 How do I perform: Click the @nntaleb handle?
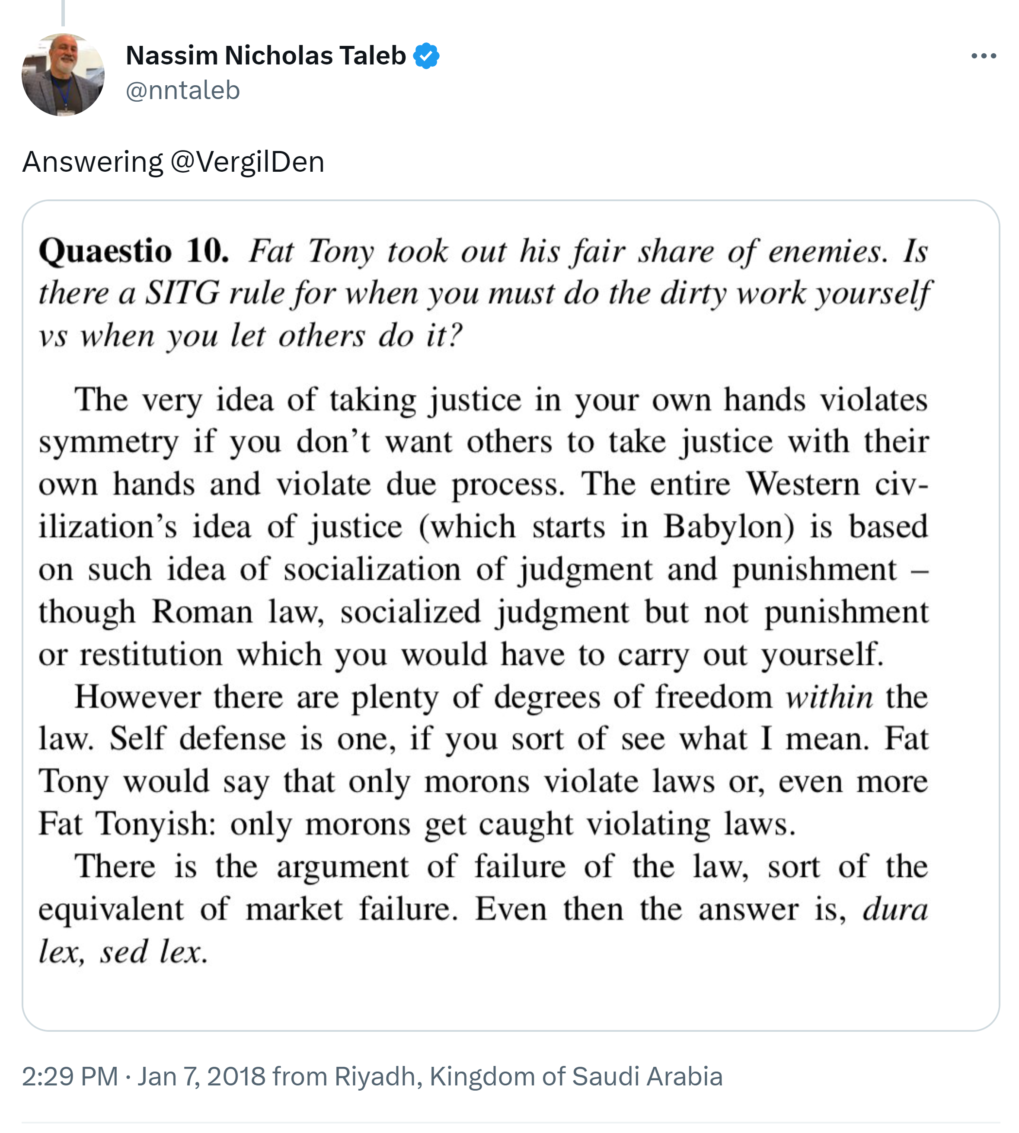point(182,91)
